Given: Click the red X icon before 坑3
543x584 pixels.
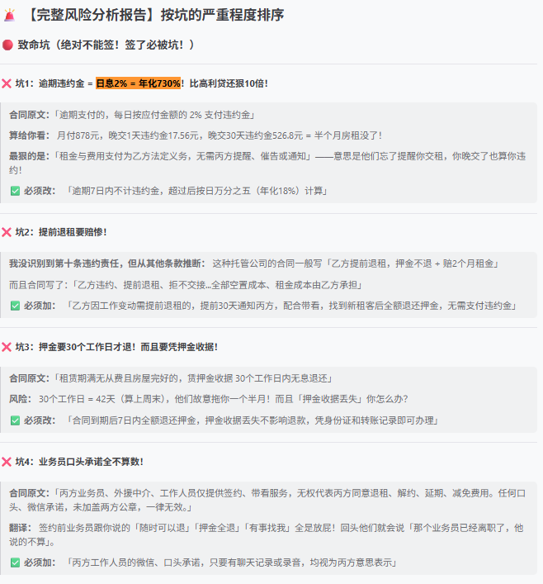Looking at the screenshot, I should point(7,347).
